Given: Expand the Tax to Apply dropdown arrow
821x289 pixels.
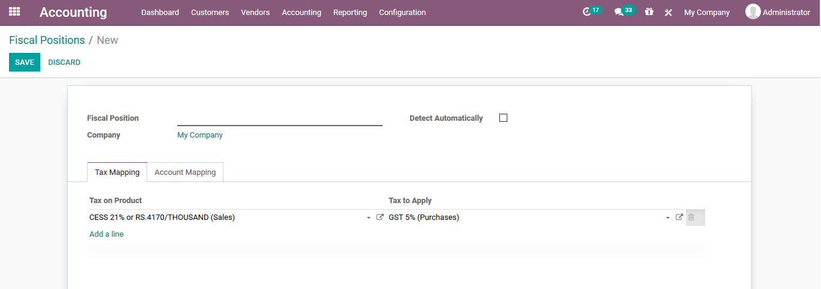Looking at the screenshot, I should 668,218.
